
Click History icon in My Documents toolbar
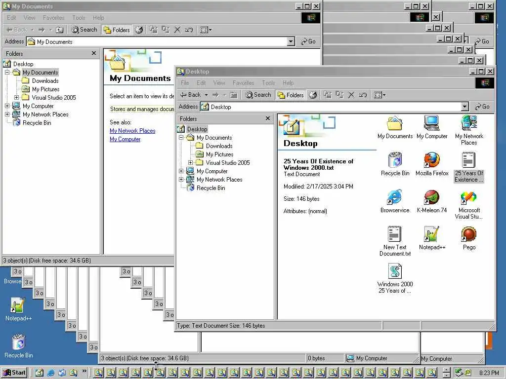139,30
